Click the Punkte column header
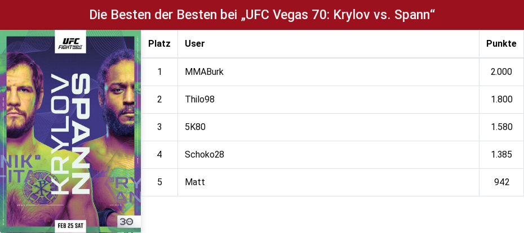This screenshot has height=233, width=524. click(x=501, y=44)
